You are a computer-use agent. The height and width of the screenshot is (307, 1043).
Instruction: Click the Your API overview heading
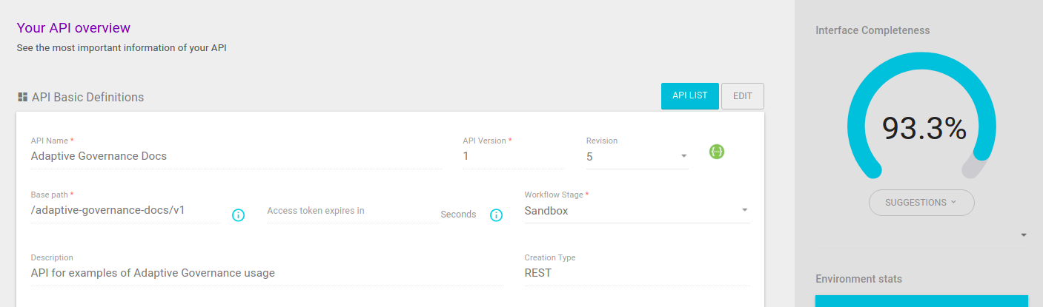coord(73,28)
